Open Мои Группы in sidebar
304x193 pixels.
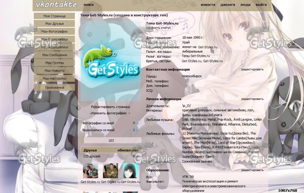pyautogui.click(x=54, y=63)
